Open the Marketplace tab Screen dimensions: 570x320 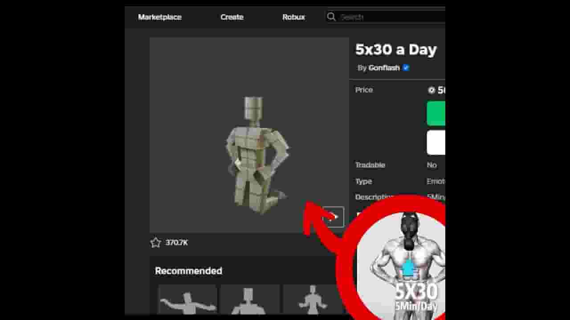[160, 17]
